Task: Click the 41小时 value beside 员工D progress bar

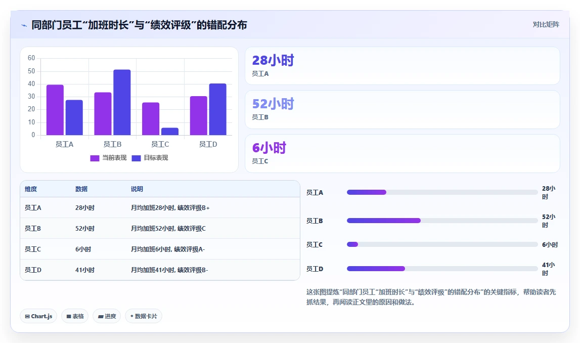Action: pos(549,269)
